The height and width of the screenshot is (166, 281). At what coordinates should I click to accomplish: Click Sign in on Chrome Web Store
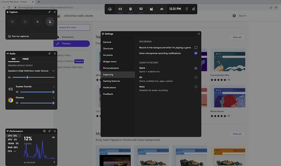[242, 16]
